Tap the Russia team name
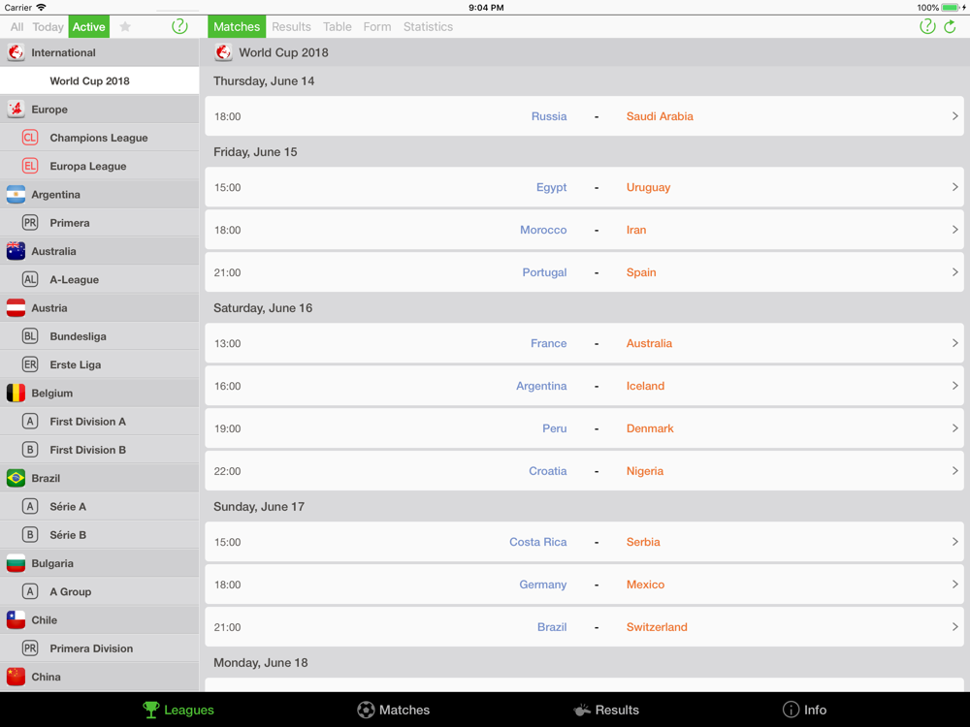This screenshot has height=727, width=970. (x=549, y=116)
